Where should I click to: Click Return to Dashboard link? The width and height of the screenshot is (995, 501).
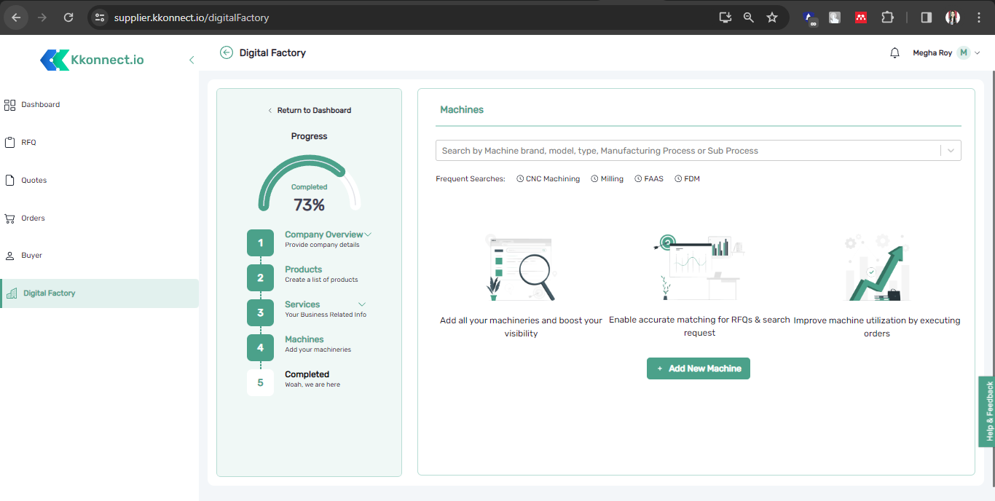(x=310, y=111)
